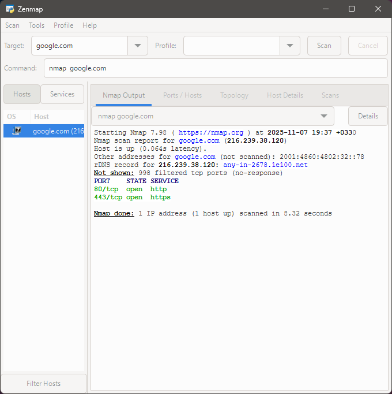Switch to the Topology tab
This screenshot has height=394, width=392.
(234, 95)
